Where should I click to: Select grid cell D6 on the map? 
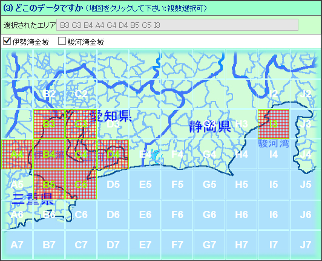click(113, 214)
